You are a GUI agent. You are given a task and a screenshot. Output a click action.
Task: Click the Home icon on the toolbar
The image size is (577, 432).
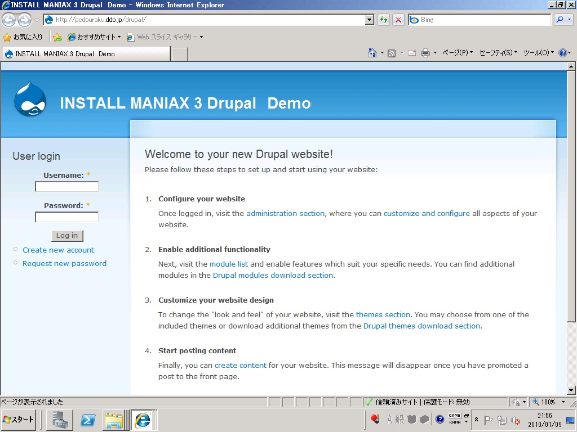[x=372, y=52]
